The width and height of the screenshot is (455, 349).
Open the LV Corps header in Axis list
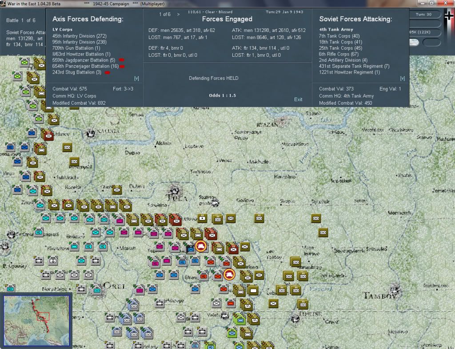[62, 29]
